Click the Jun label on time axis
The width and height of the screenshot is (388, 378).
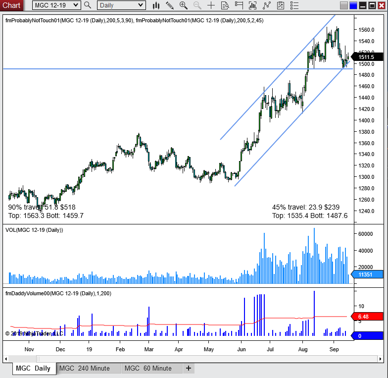pos(242,349)
